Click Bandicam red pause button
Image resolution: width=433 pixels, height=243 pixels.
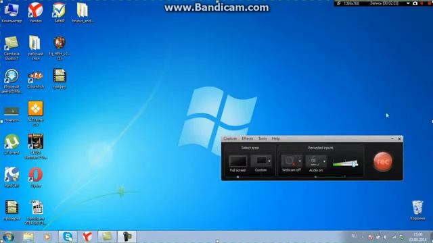click(421, 3)
